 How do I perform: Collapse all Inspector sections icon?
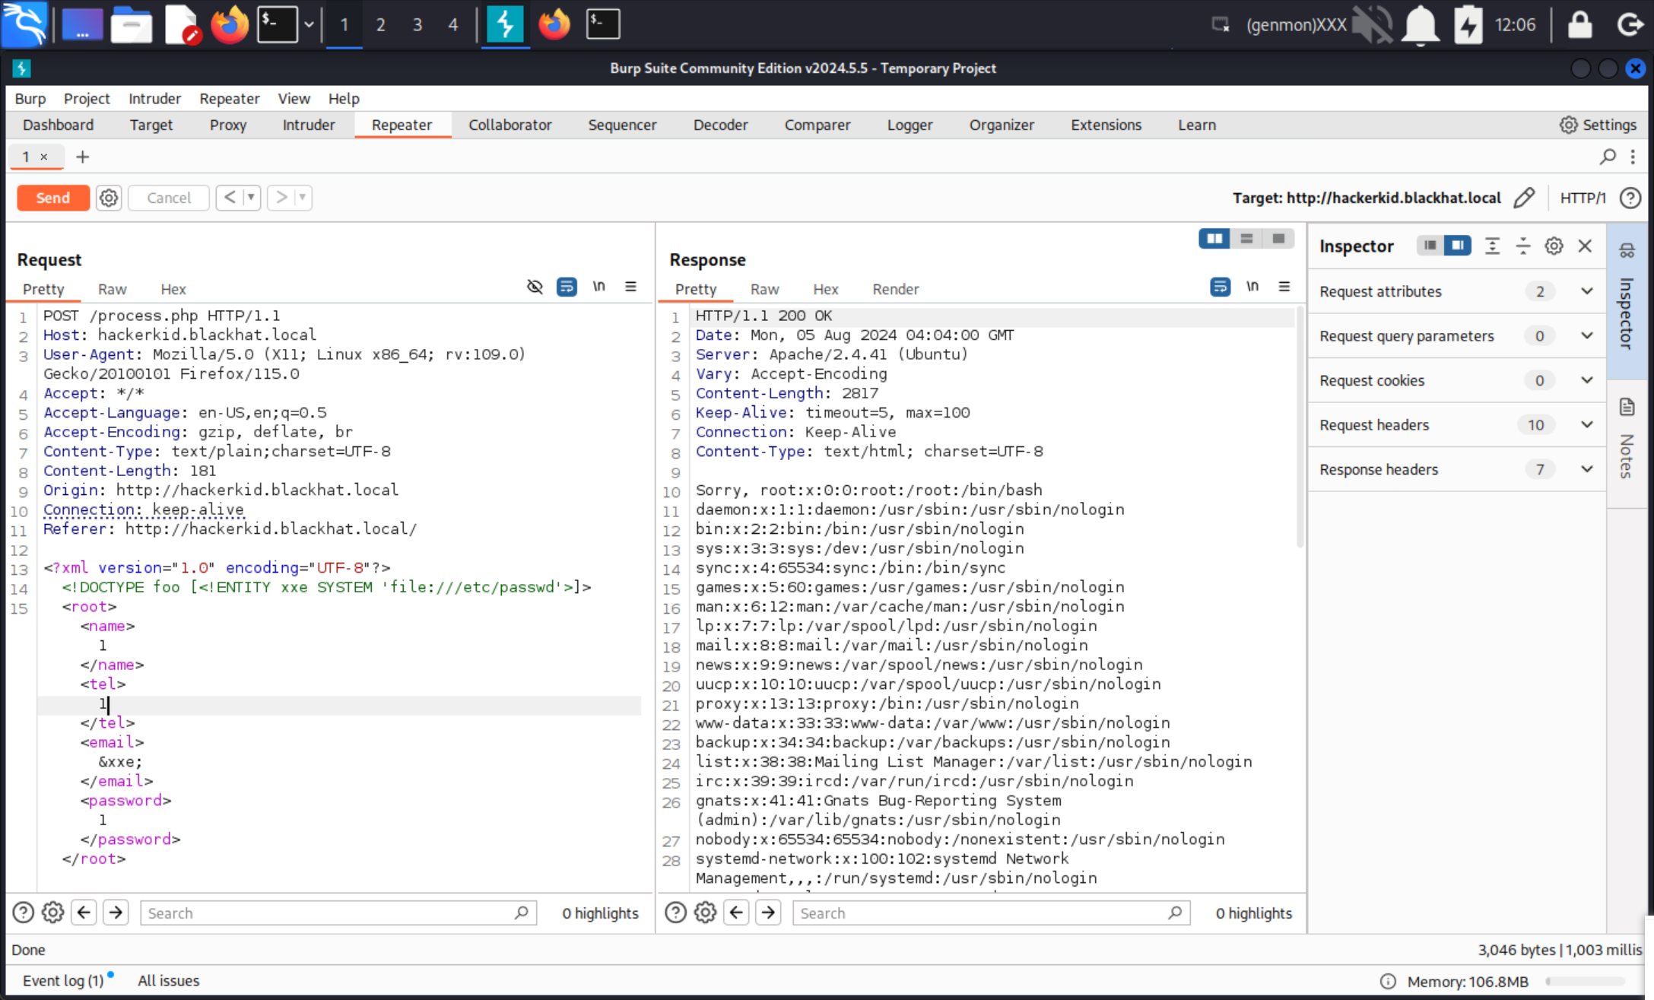(x=1523, y=246)
